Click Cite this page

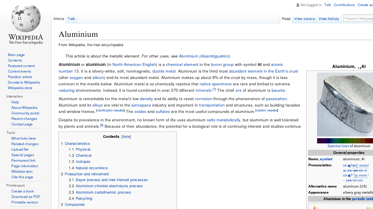click(22, 177)
